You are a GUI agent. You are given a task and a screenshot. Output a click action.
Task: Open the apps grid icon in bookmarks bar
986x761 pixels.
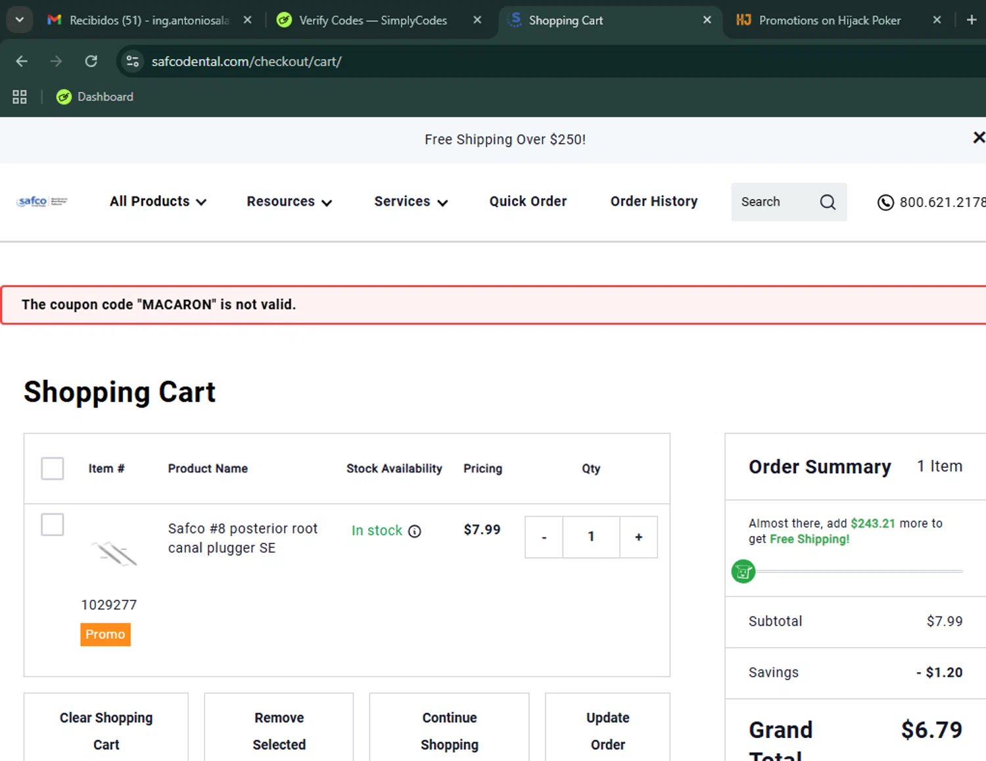pyautogui.click(x=20, y=97)
